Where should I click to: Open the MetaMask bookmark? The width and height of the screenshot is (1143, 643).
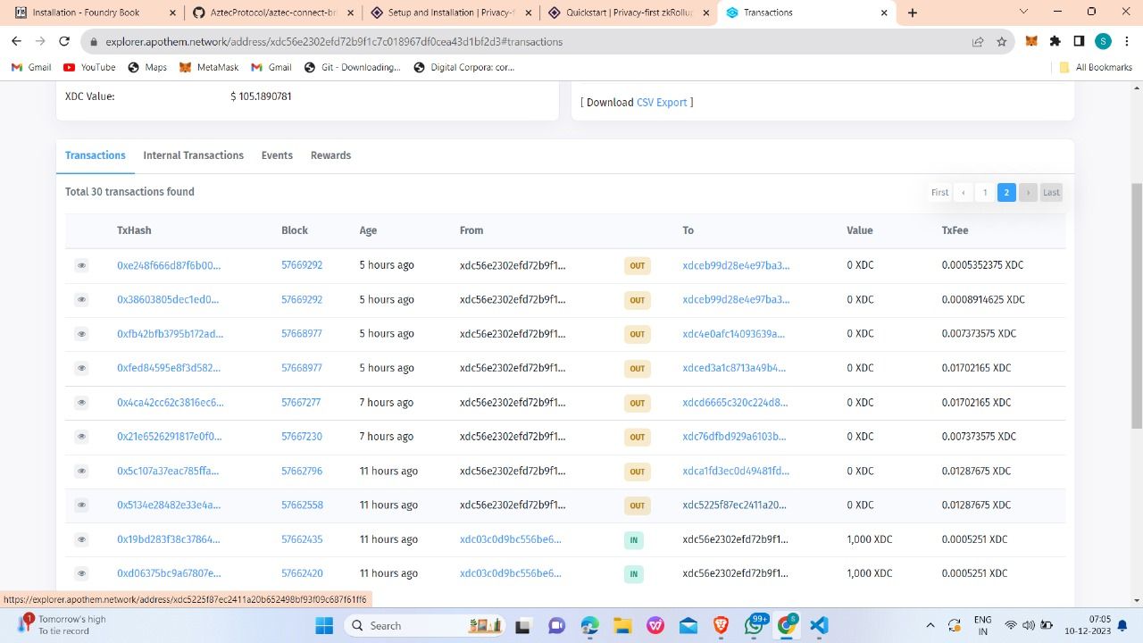tap(209, 67)
